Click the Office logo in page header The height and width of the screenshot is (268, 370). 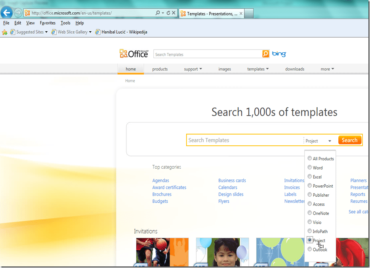[x=134, y=54]
